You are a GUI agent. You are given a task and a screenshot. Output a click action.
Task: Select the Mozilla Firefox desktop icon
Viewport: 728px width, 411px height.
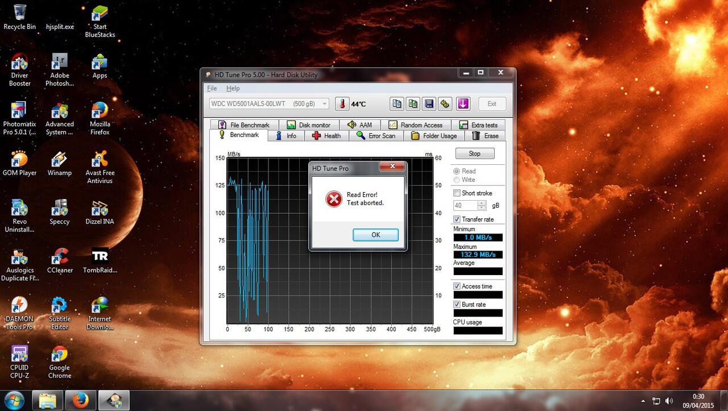click(x=100, y=118)
